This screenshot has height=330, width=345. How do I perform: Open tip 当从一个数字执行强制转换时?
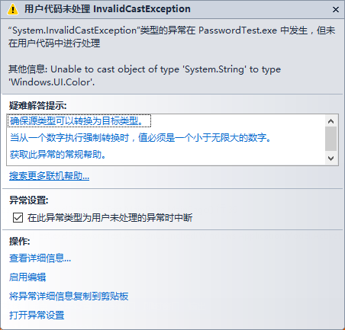(141, 138)
